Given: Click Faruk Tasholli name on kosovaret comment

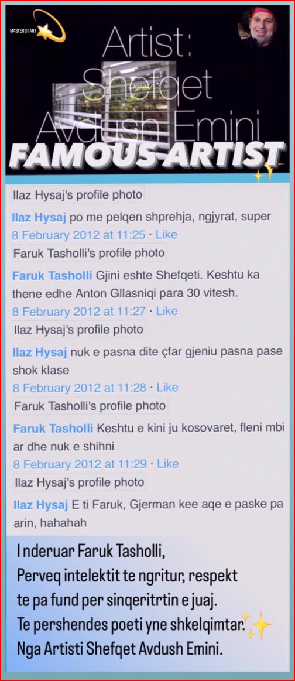Looking at the screenshot, I should click(53, 428).
